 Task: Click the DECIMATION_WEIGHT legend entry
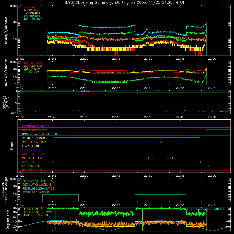pyautogui.click(x=37, y=185)
